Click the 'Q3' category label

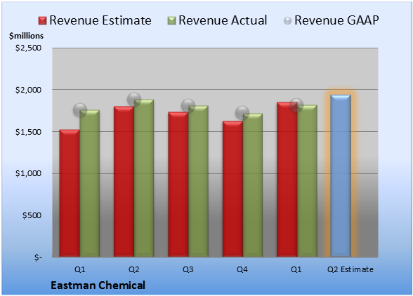188,269
